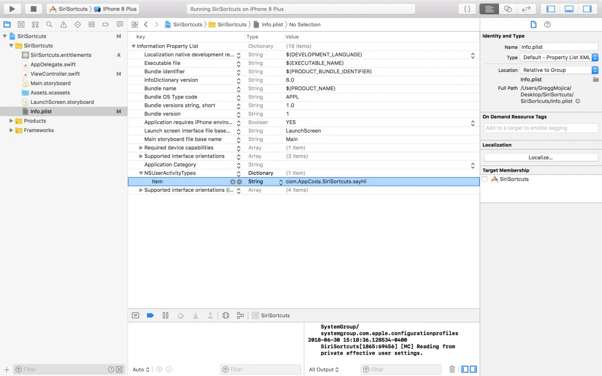Open the source control navigator icon
This screenshot has width=602, height=376.
pos(21,24)
